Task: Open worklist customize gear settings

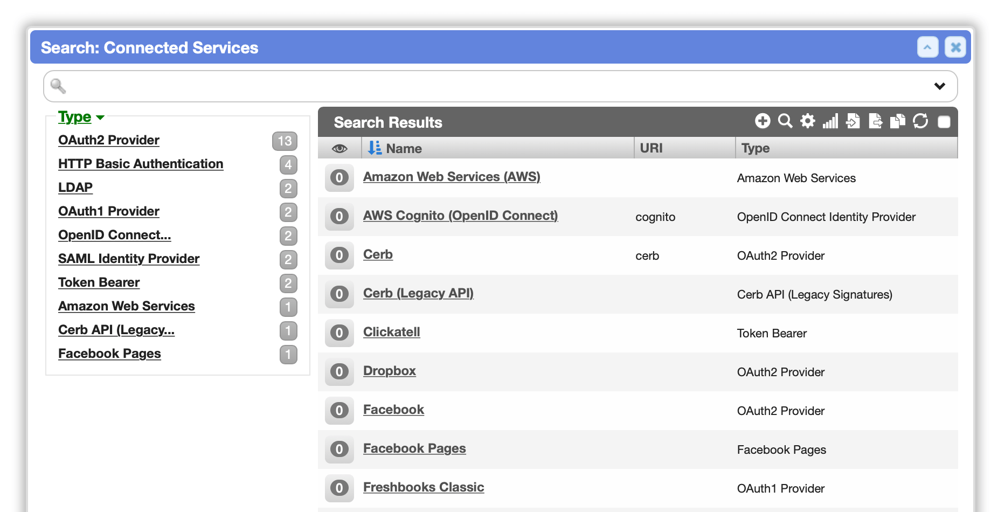Action: click(807, 121)
